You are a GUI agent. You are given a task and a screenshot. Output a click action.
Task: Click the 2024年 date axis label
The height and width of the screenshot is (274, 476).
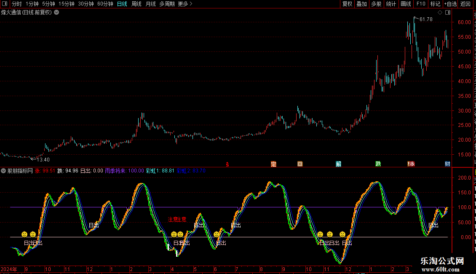click(9, 269)
